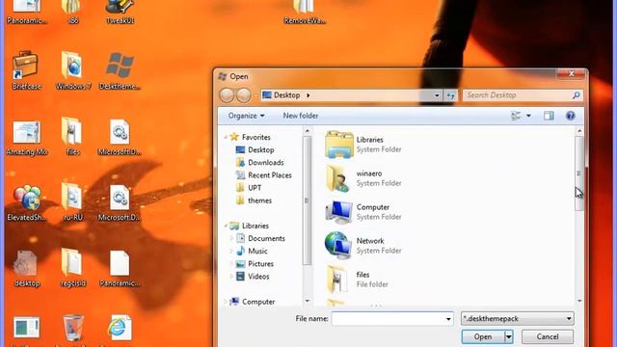Open the UPT favorite folder

[249, 188]
